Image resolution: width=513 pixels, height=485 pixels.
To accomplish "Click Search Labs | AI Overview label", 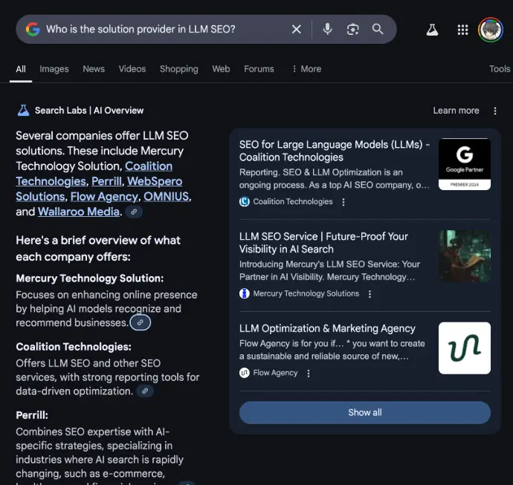I will tap(89, 111).
